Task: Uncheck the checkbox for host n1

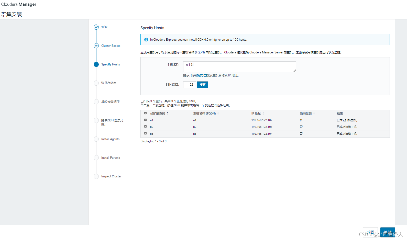Action: tap(145, 120)
